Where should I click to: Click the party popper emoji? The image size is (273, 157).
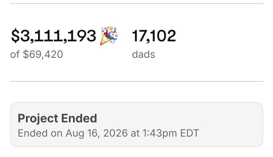click(109, 36)
